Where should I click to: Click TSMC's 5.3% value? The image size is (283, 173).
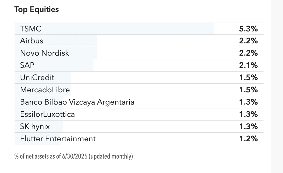pyautogui.click(x=248, y=29)
